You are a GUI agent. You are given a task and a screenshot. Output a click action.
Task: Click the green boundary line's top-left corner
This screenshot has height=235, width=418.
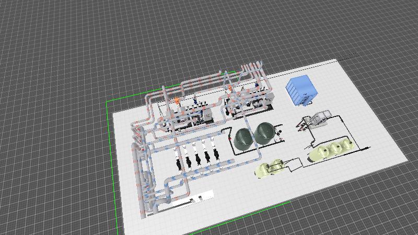pyautogui.click(x=107, y=101)
